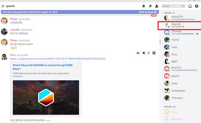Viewport: 201px width, 123px height.
Task: Select member fredz
Action: coord(181,47)
